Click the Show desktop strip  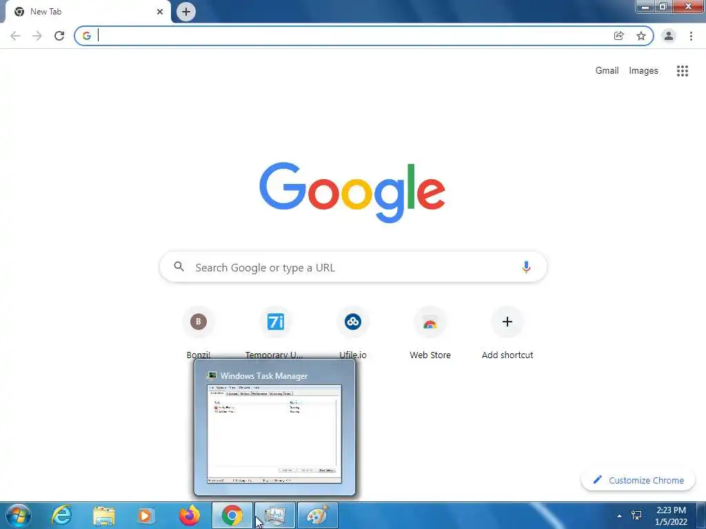(x=700, y=515)
